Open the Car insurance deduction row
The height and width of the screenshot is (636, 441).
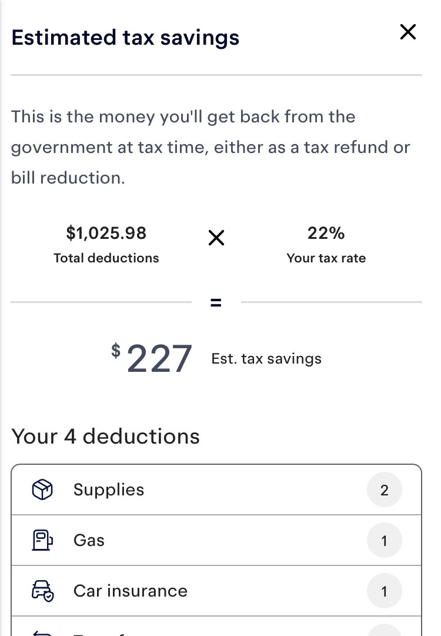pyautogui.click(x=216, y=591)
